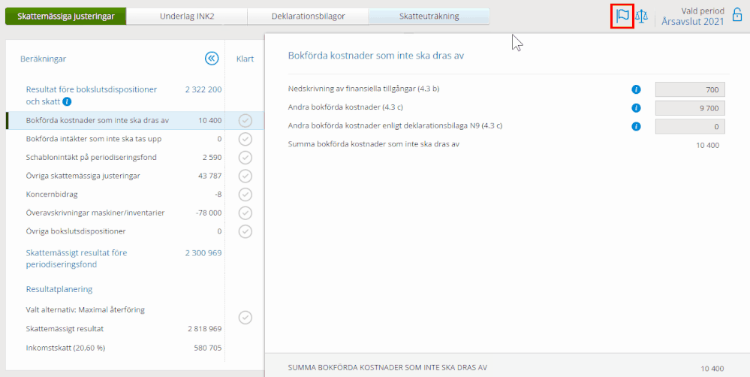Show info for Nedskrivning av finansiella tillgångar
Viewport: 750px width, 377px height.
click(636, 89)
